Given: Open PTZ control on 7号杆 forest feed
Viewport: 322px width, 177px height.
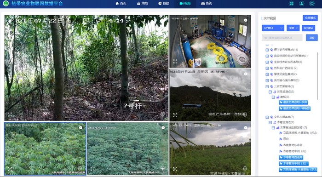Looking at the screenshot, I should pos(162,114).
